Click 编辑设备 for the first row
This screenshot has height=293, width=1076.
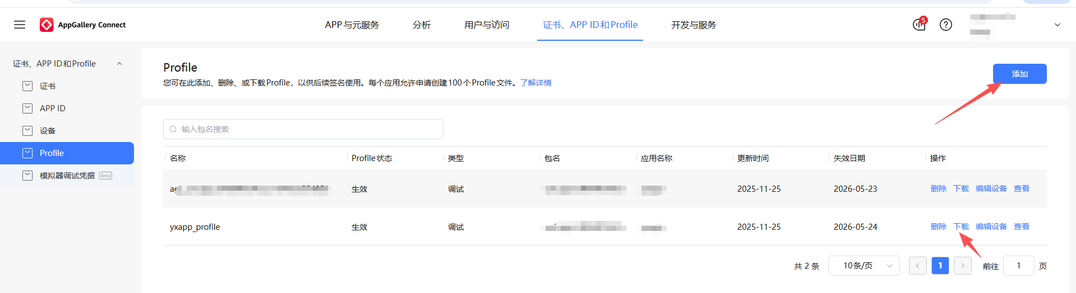(x=991, y=188)
